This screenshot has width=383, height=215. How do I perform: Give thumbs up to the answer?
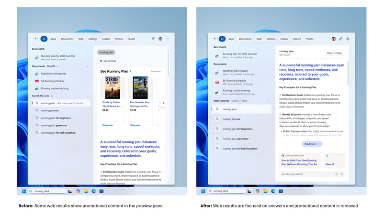pyautogui.click(x=337, y=174)
